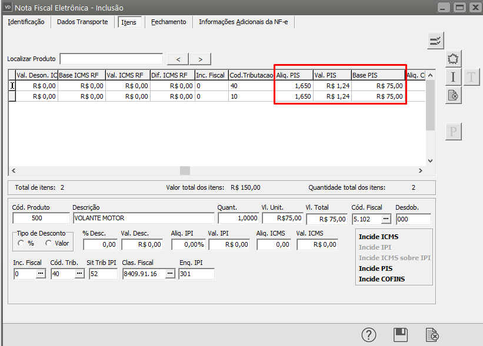Viewport: 483px width, 346px height.
Task: Open the Cód. Trib. lookup button
Action: click(79, 274)
